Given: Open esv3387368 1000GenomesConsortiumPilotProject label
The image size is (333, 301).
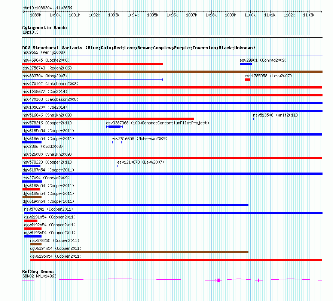Looking at the screenshot, I should pos(158,123).
